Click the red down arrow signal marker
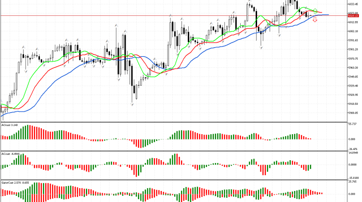This screenshot has height=202, width=362. point(315,20)
